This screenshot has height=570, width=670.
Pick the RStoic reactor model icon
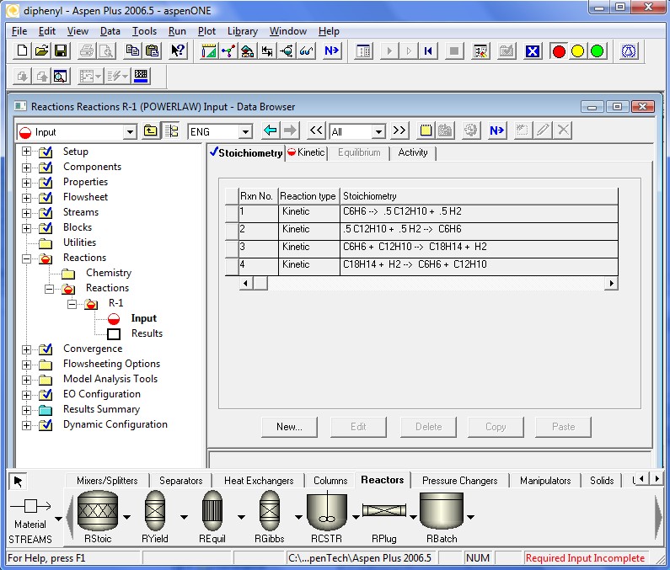click(97, 514)
